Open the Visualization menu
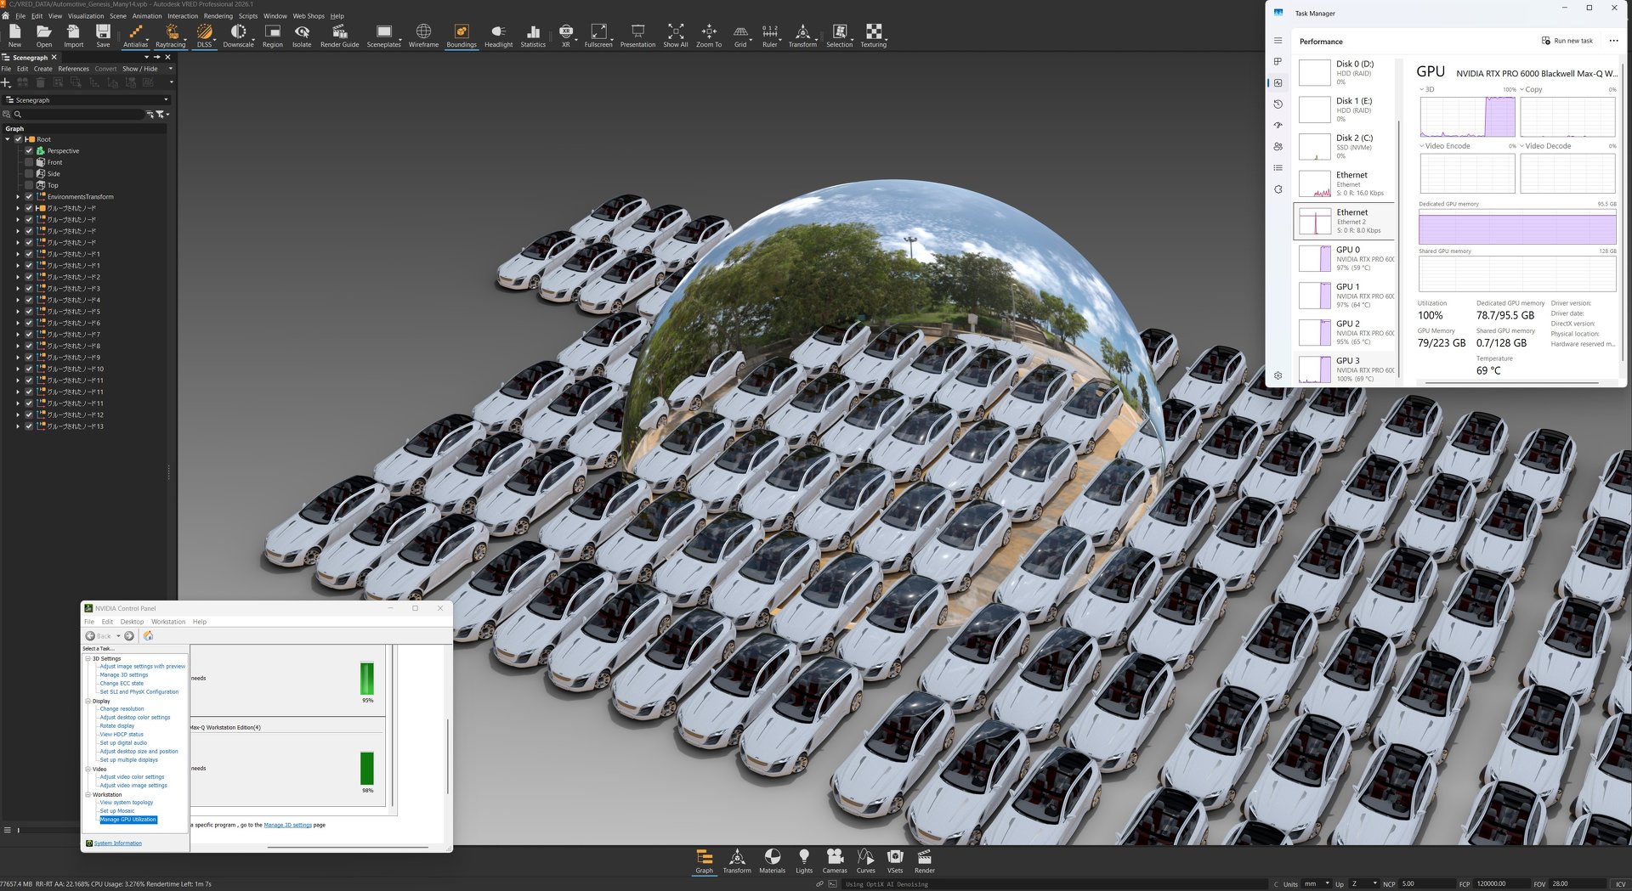Image resolution: width=1632 pixels, height=891 pixels. coord(86,15)
